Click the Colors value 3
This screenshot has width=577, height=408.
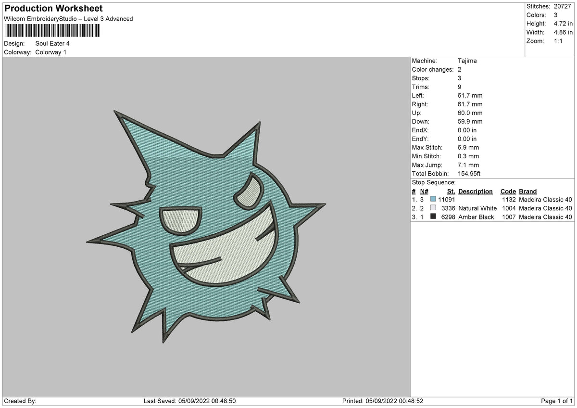click(x=556, y=15)
